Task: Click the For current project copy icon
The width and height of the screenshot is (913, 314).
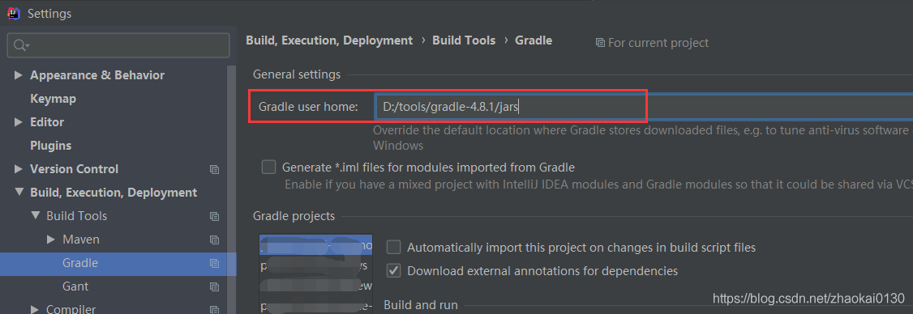Action: (x=600, y=43)
